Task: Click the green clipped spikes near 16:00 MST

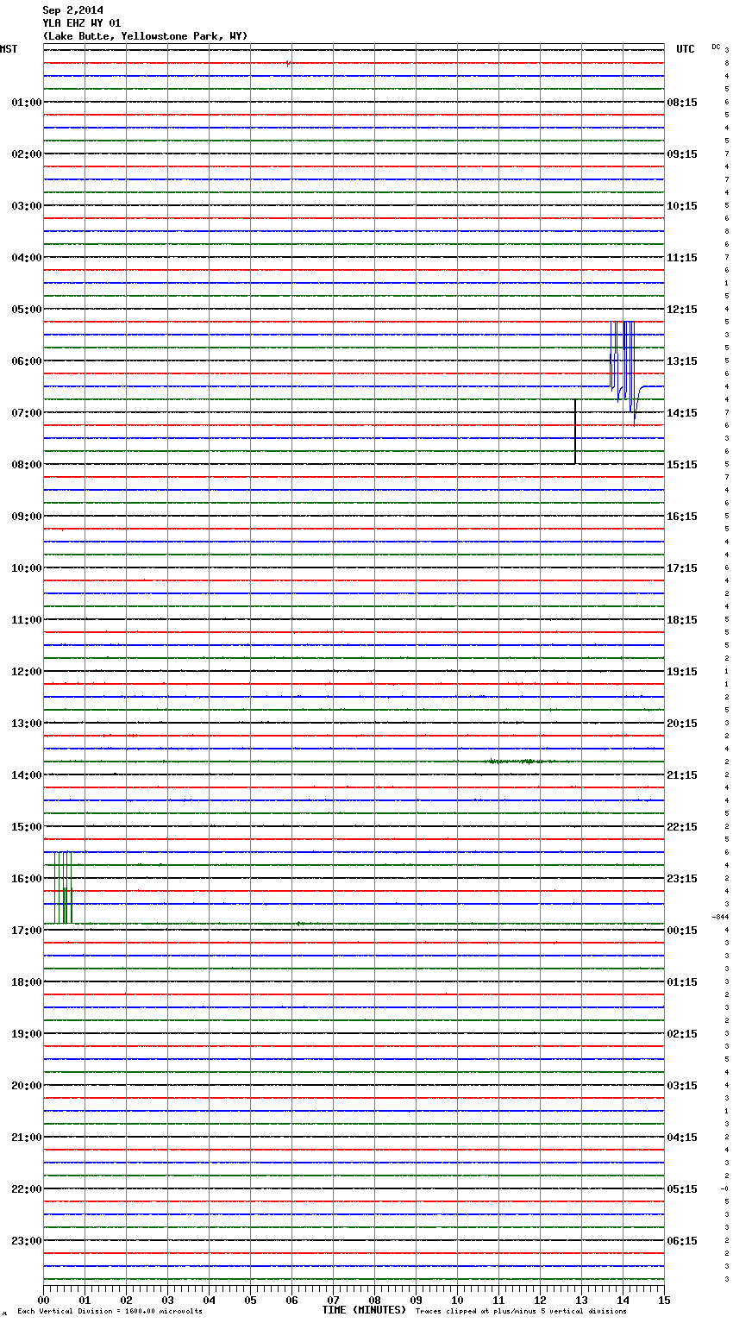Action: [63, 887]
